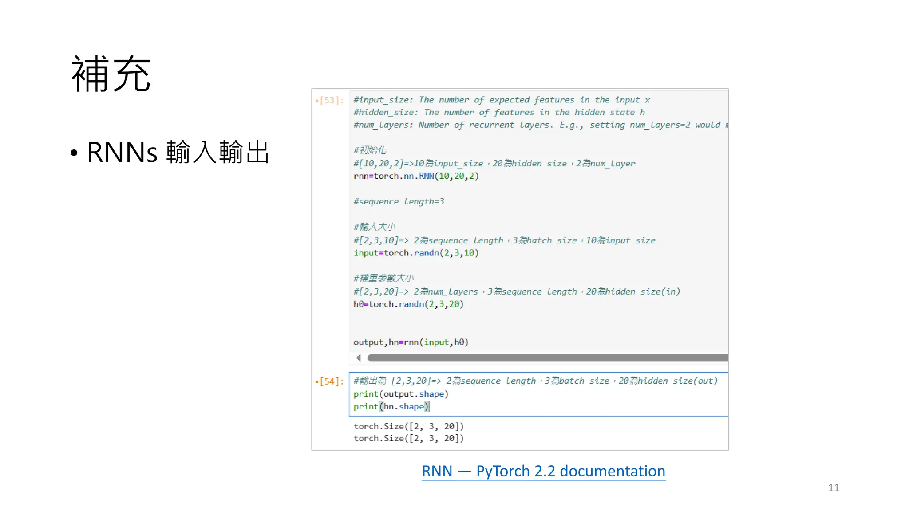The image size is (909, 511).
Task: Click the horizontal scrollbar left arrow
Action: tap(358, 358)
